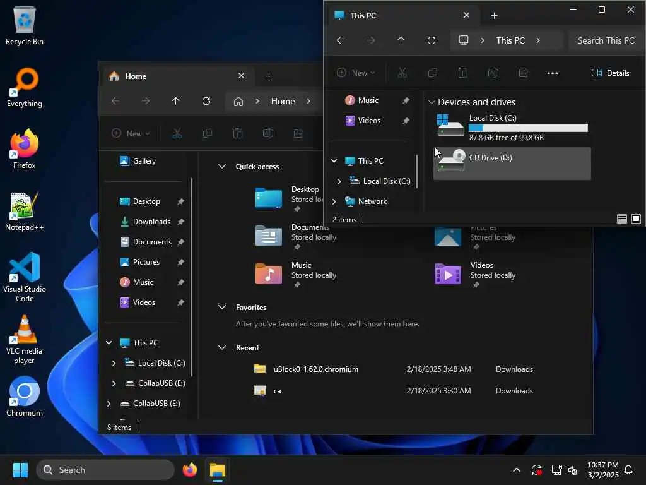Click Paste icon in This PC toolbar
Screen dimensions: 646x485
point(462,73)
